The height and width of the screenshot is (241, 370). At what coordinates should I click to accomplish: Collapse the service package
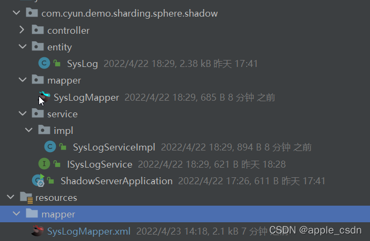pos(23,114)
